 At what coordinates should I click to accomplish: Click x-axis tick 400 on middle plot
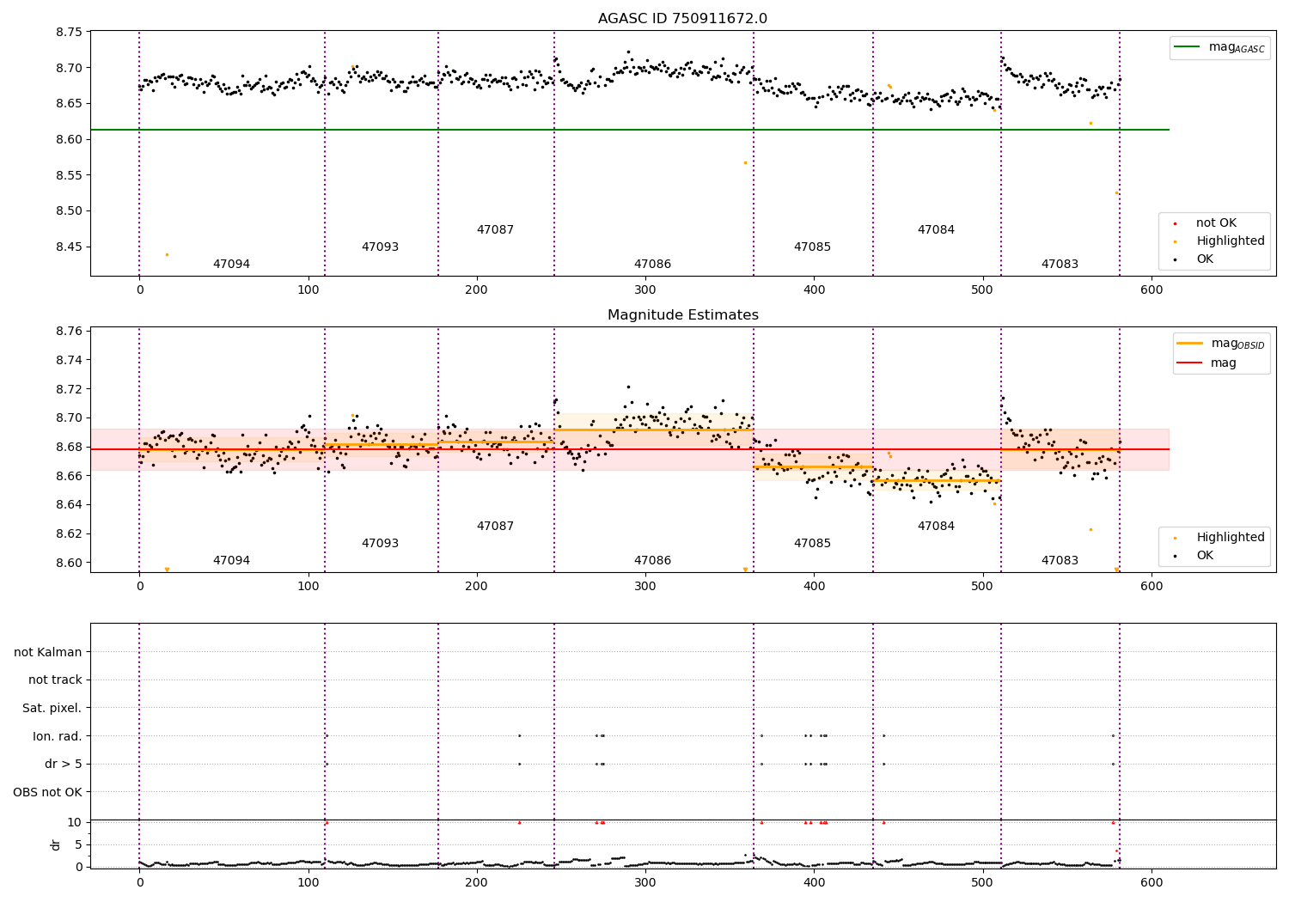(814, 587)
